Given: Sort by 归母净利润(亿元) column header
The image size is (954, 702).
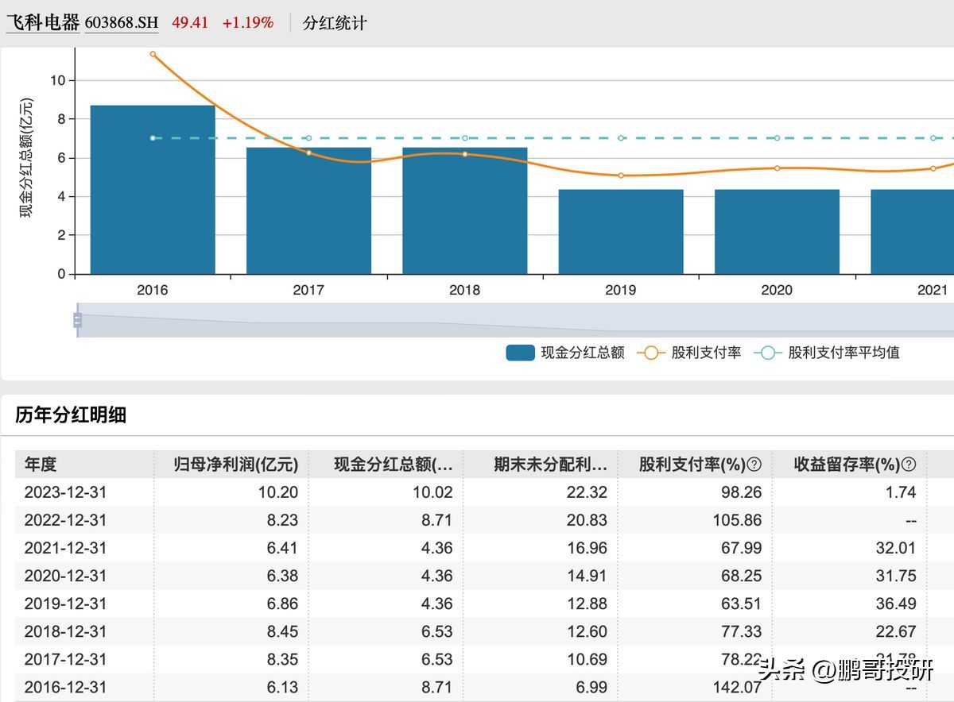Looking at the screenshot, I should tap(235, 465).
